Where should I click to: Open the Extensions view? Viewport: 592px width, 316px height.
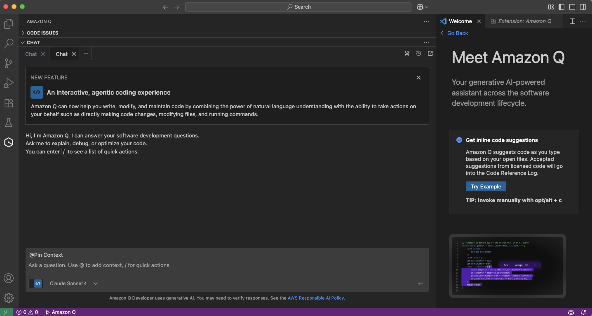click(9, 103)
